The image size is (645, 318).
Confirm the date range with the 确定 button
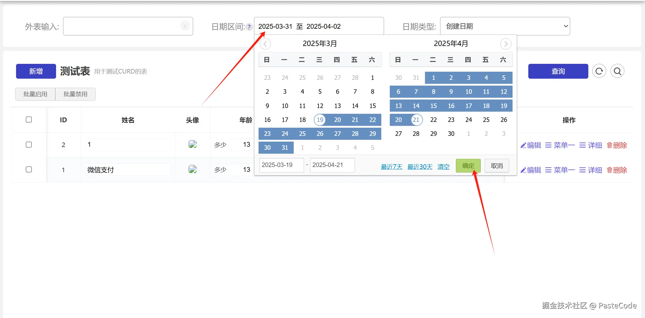pos(468,166)
